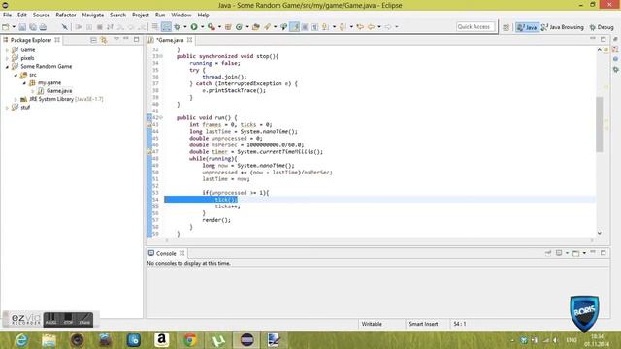621x349 pixels.
Task: Click the Search flashlight toolbar icon
Action: click(268, 27)
